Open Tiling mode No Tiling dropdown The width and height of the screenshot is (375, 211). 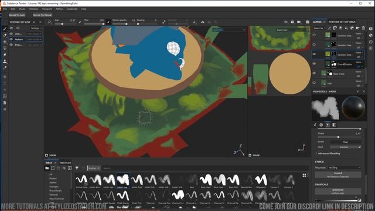coord(345,168)
